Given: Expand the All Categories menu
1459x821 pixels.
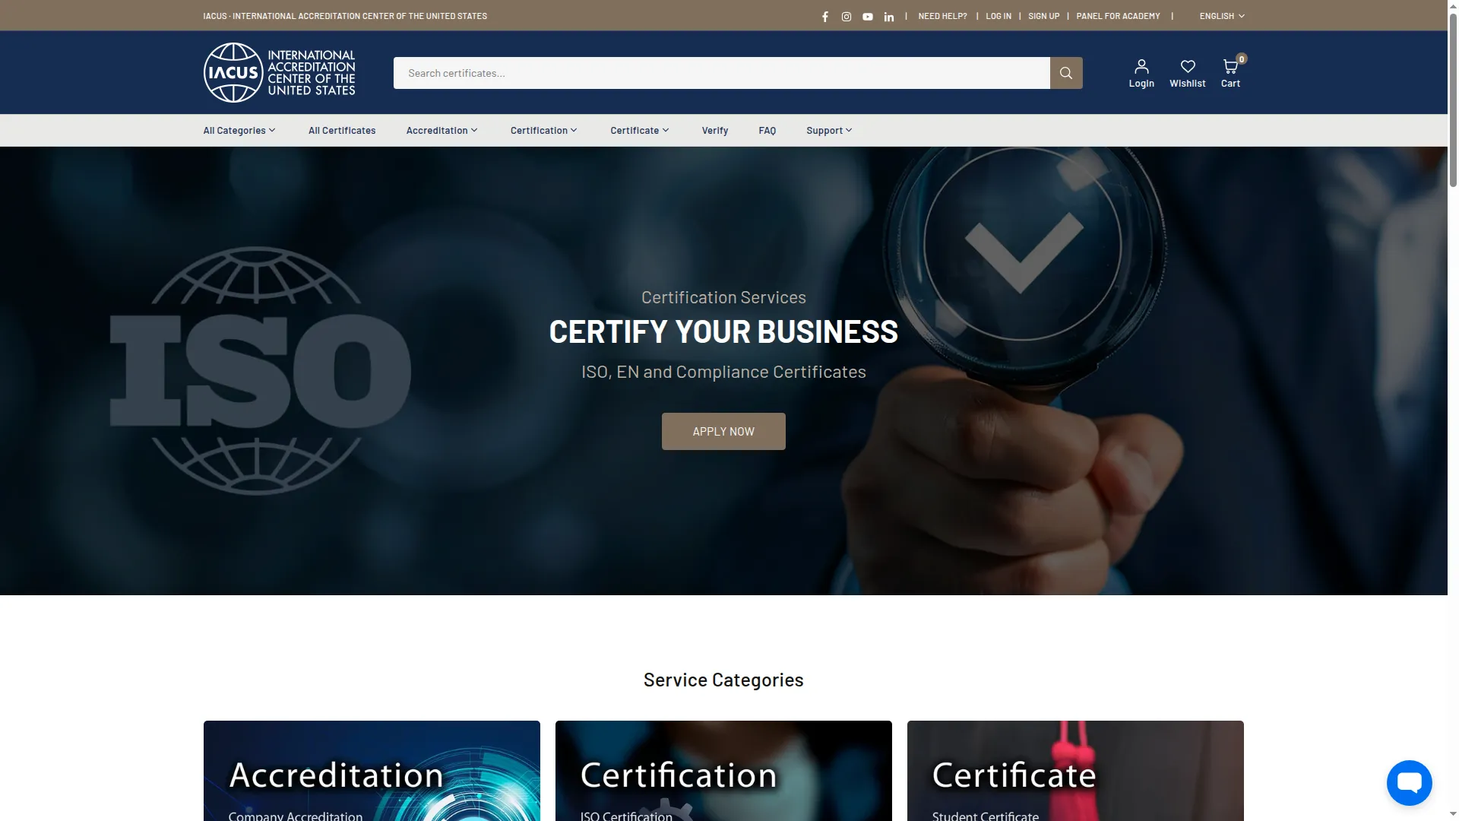Looking at the screenshot, I should coord(239,131).
